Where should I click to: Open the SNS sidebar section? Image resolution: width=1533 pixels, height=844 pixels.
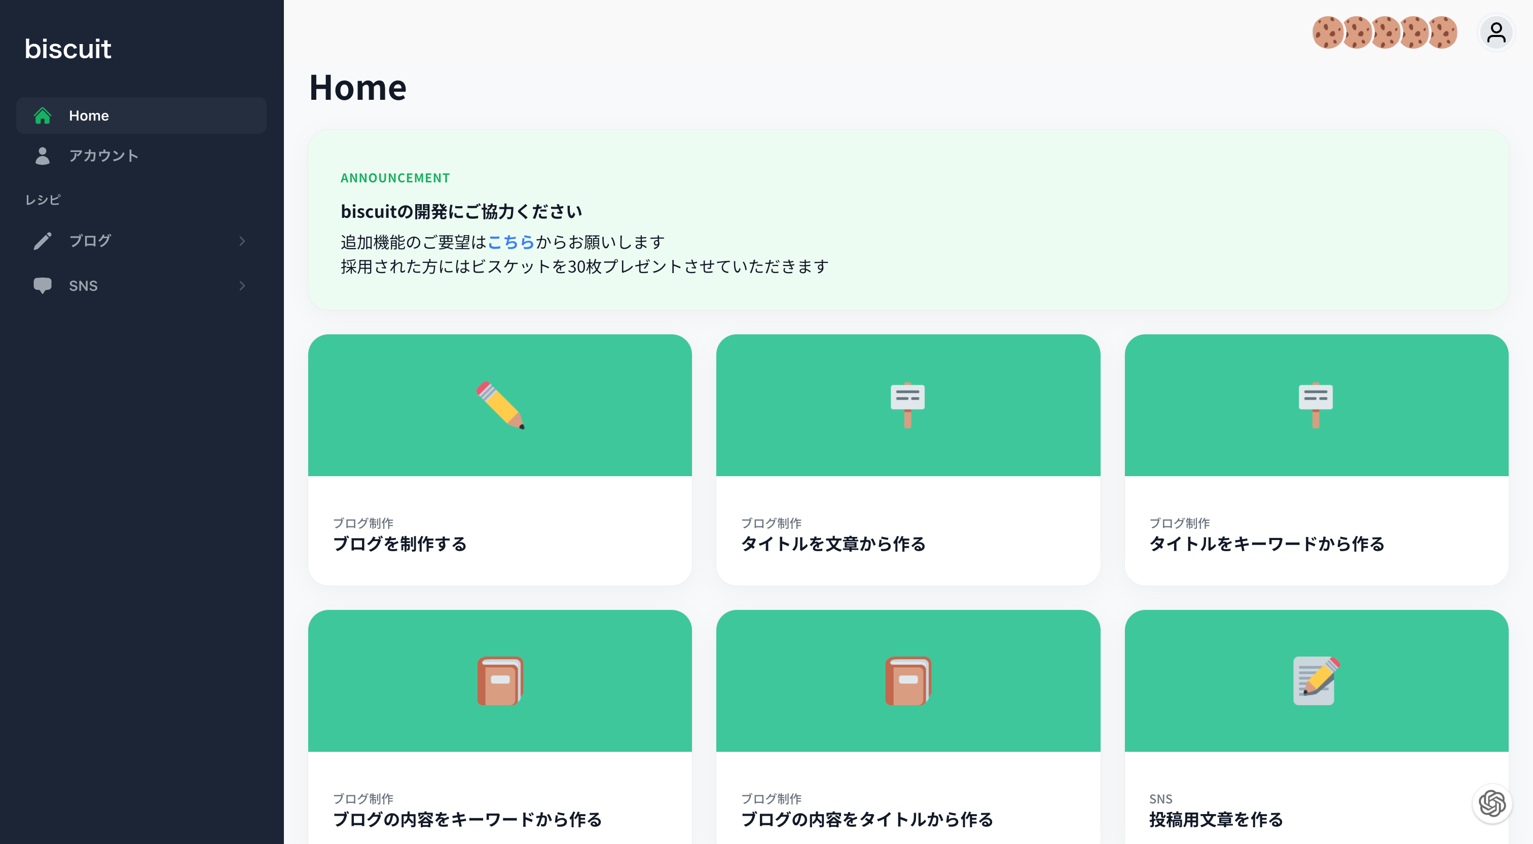tap(83, 286)
